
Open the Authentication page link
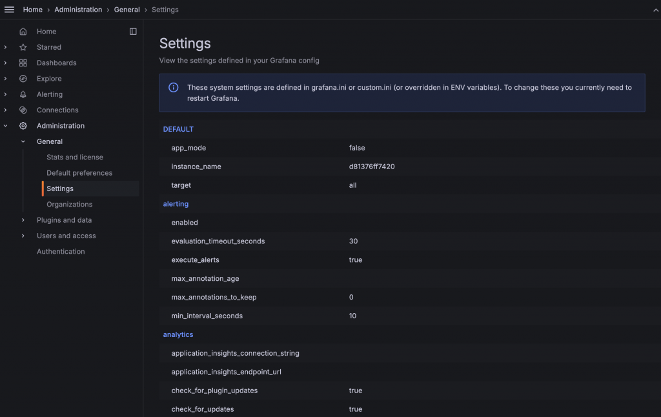click(x=61, y=252)
